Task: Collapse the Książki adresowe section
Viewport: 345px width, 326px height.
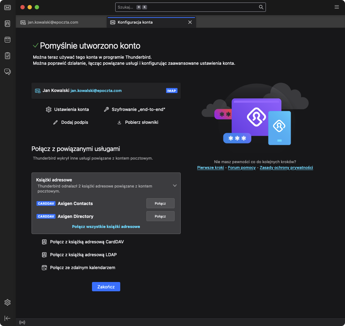Action: (x=175, y=186)
